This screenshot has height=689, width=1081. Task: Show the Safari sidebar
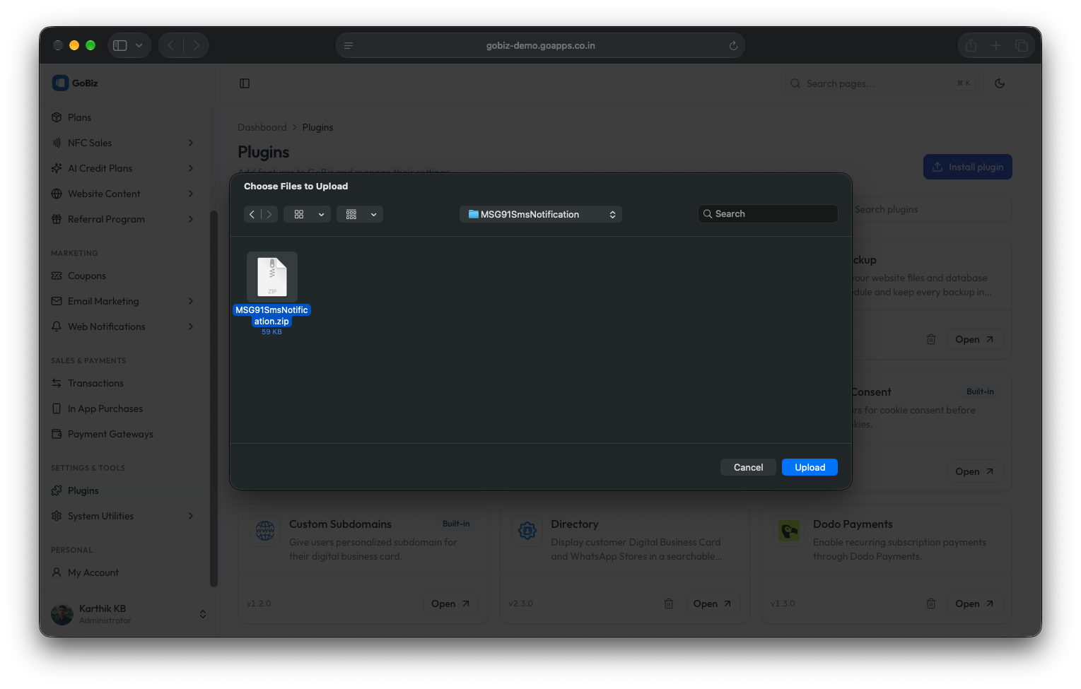point(120,45)
